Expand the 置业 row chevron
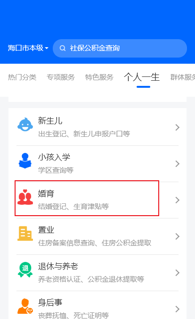Screen dimensions: 195x319 (x=177, y=236)
